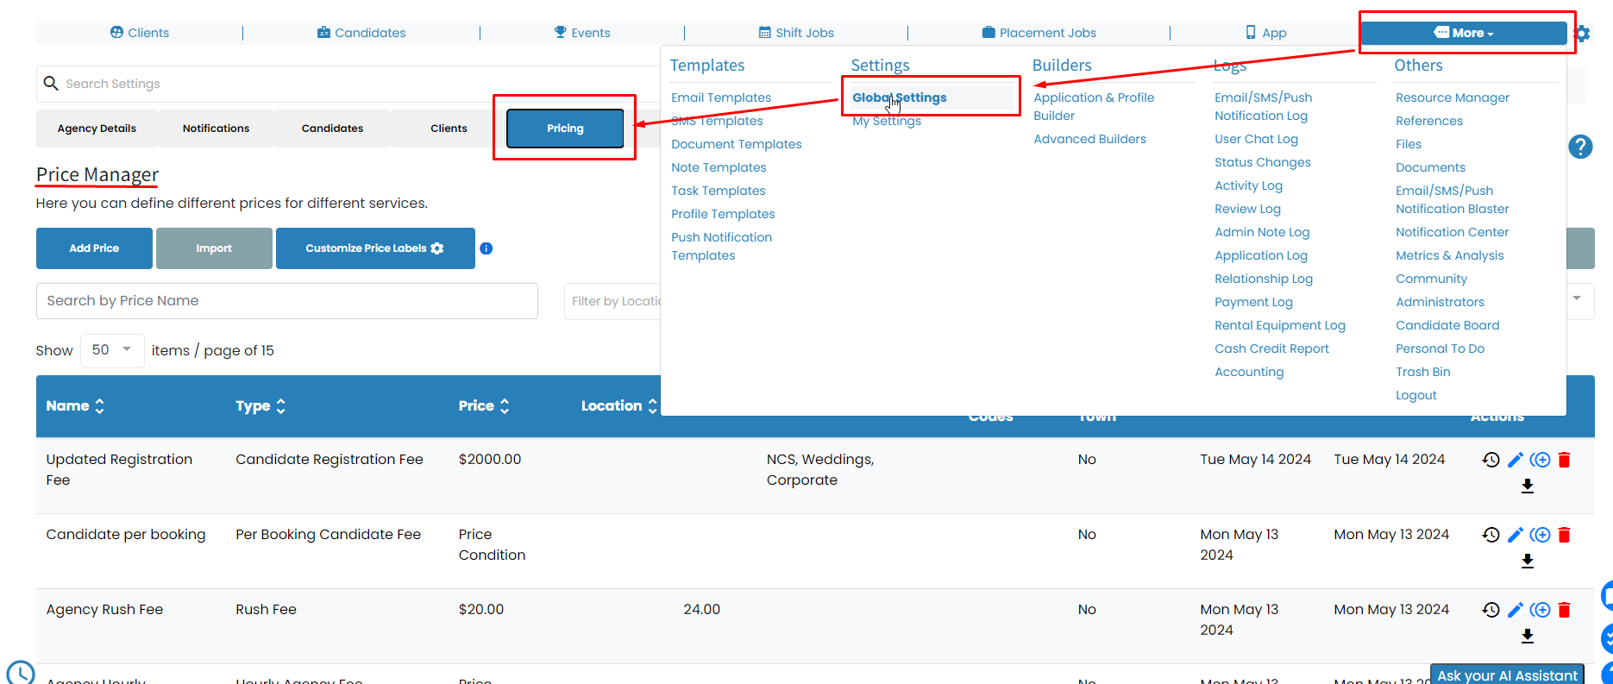Select Global Settings from the menu
This screenshot has width=1613, height=684.
click(x=899, y=97)
